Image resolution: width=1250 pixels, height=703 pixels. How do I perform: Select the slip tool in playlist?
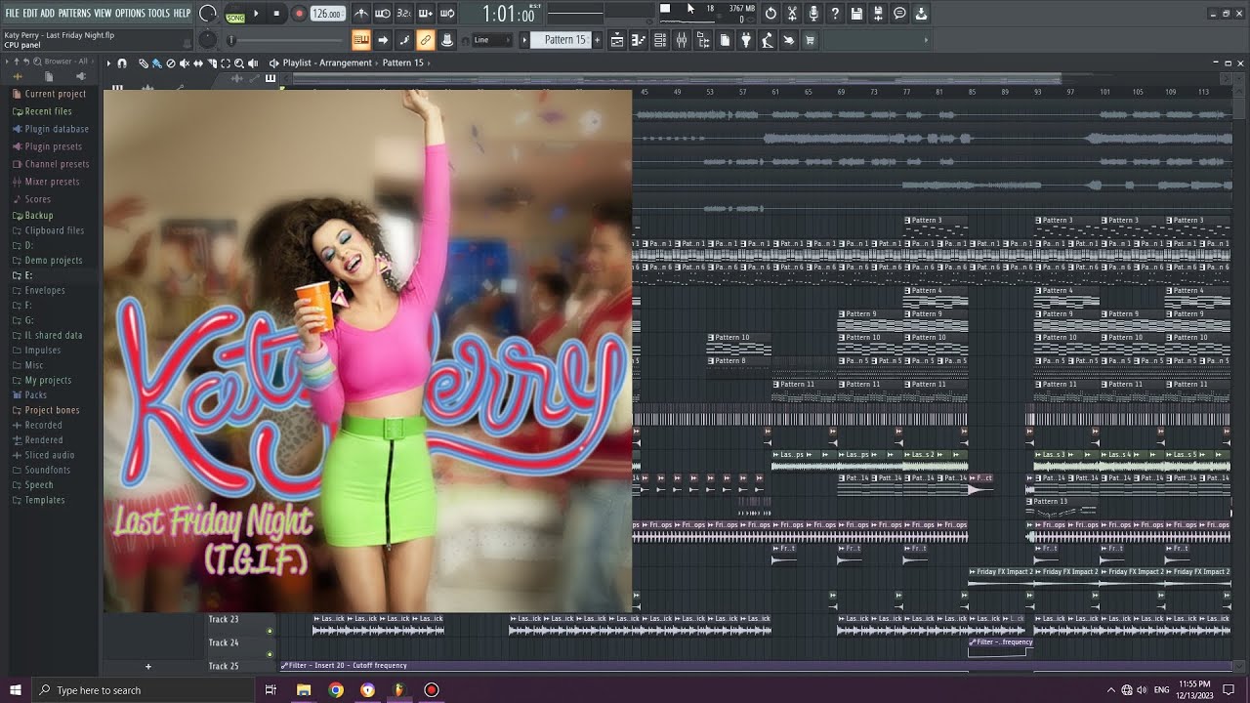pos(198,62)
